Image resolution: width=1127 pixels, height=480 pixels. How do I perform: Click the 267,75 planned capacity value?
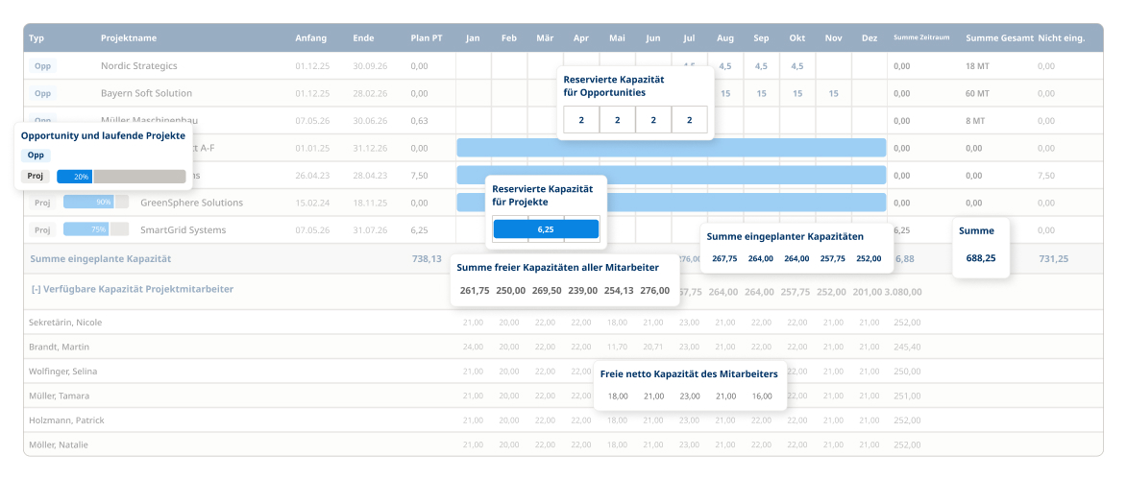(x=724, y=258)
